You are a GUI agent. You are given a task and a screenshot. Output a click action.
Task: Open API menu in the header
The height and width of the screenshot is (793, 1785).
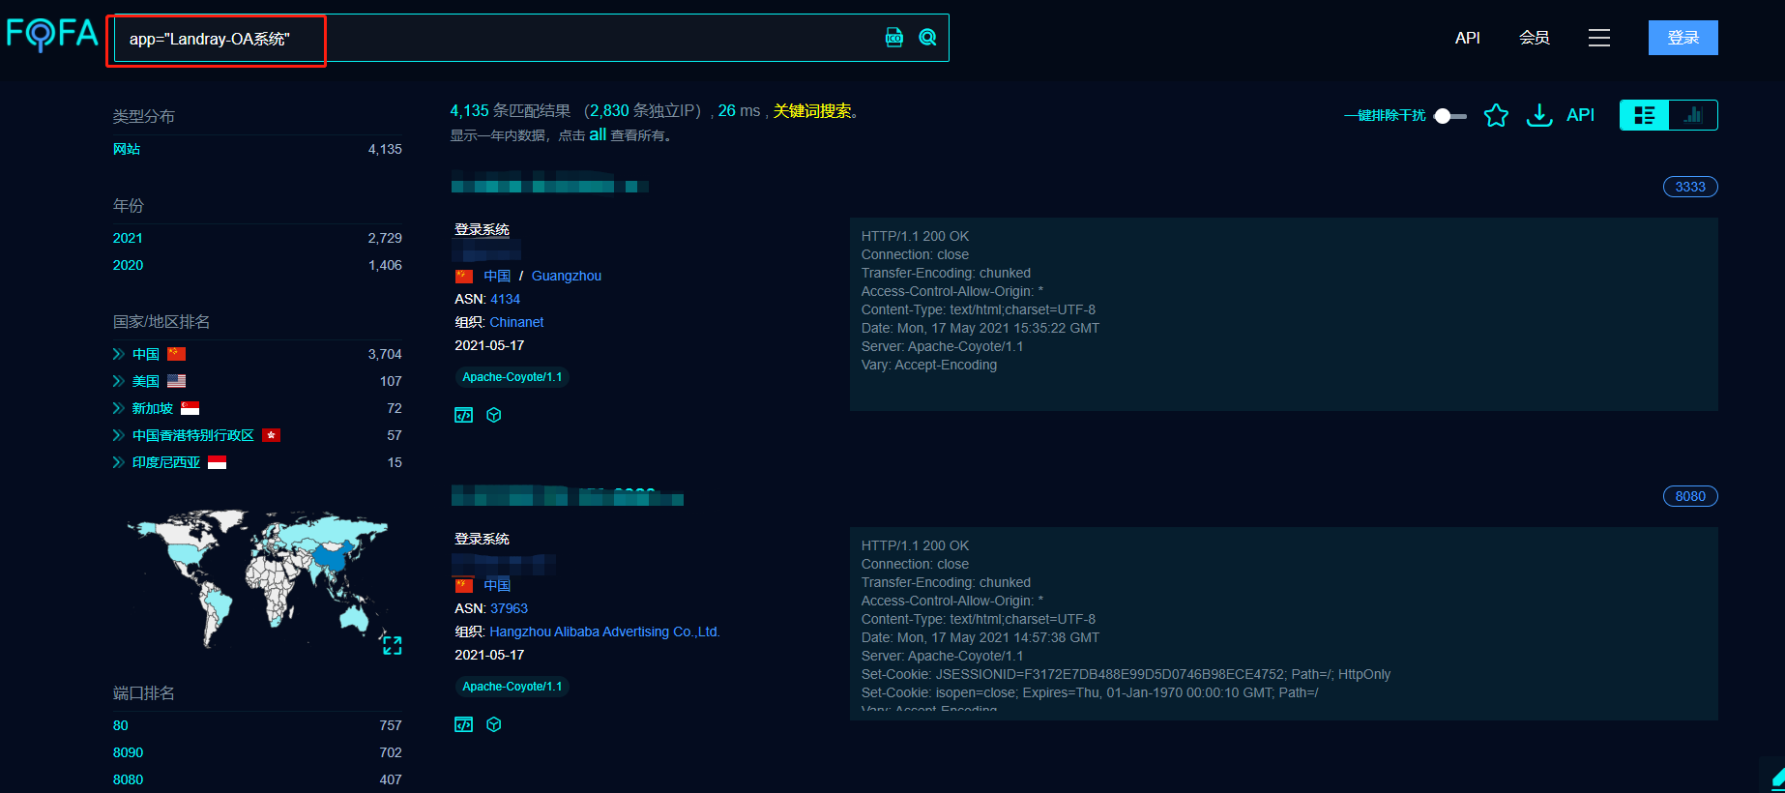click(x=1468, y=38)
